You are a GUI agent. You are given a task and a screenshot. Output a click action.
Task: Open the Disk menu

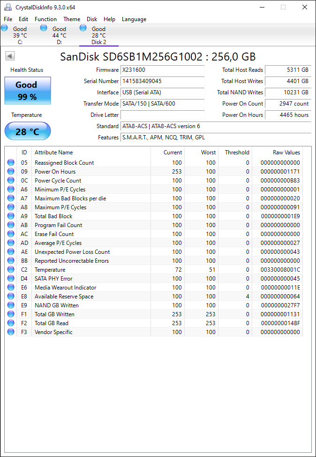tap(92, 19)
